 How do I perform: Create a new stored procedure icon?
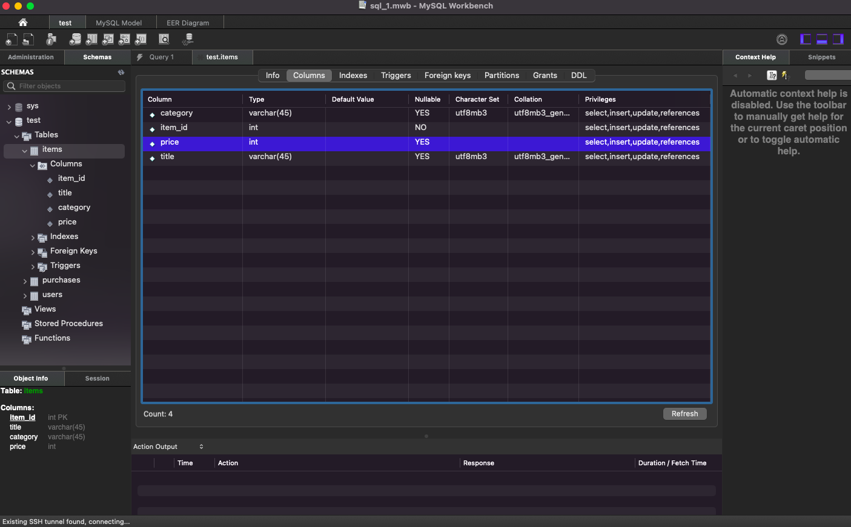point(124,39)
